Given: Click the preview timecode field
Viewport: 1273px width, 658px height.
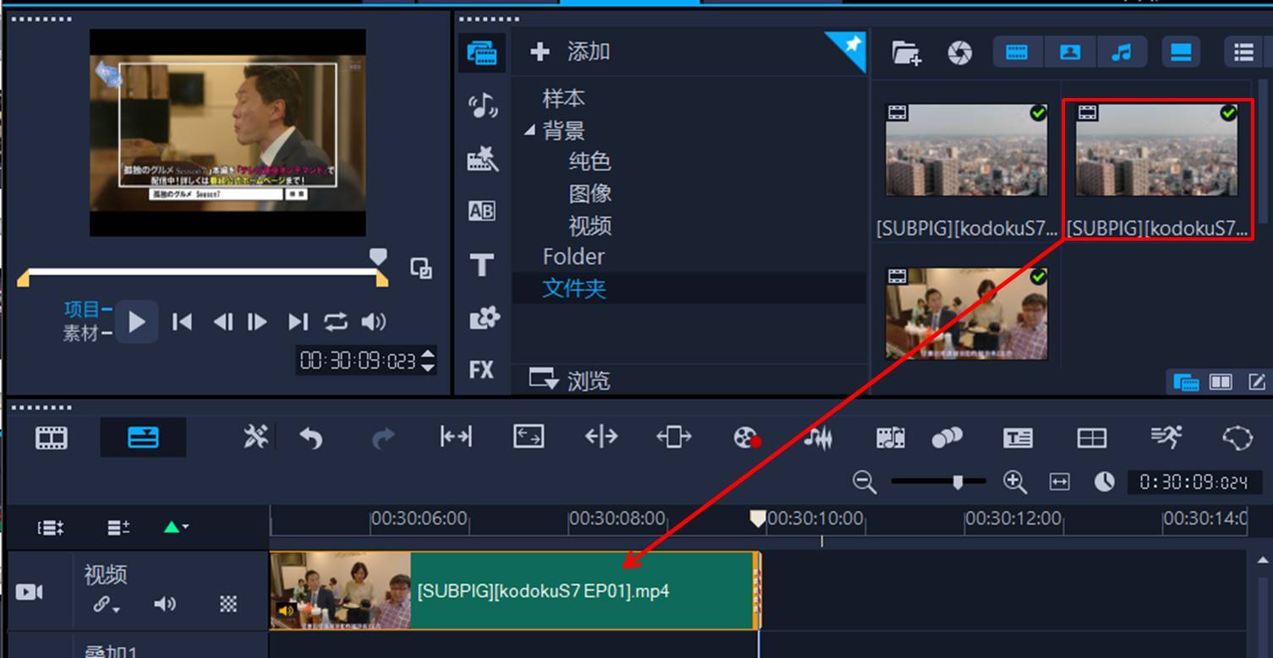Looking at the screenshot, I should (358, 362).
